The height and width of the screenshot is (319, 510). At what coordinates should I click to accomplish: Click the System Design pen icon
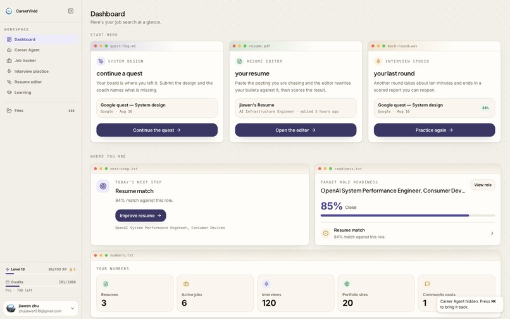click(x=101, y=61)
